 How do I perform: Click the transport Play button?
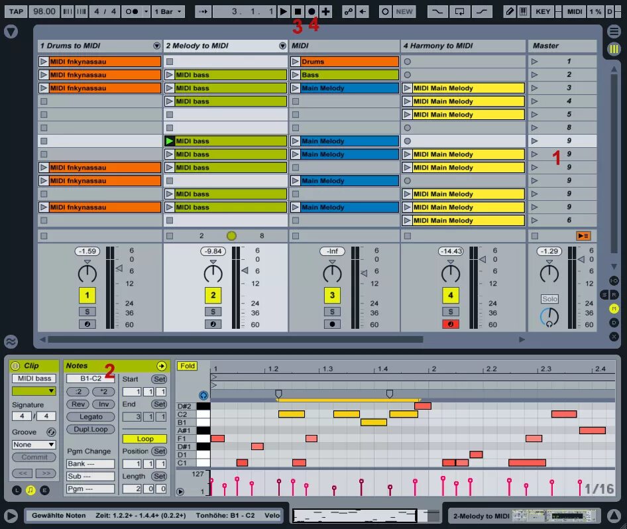coord(284,11)
